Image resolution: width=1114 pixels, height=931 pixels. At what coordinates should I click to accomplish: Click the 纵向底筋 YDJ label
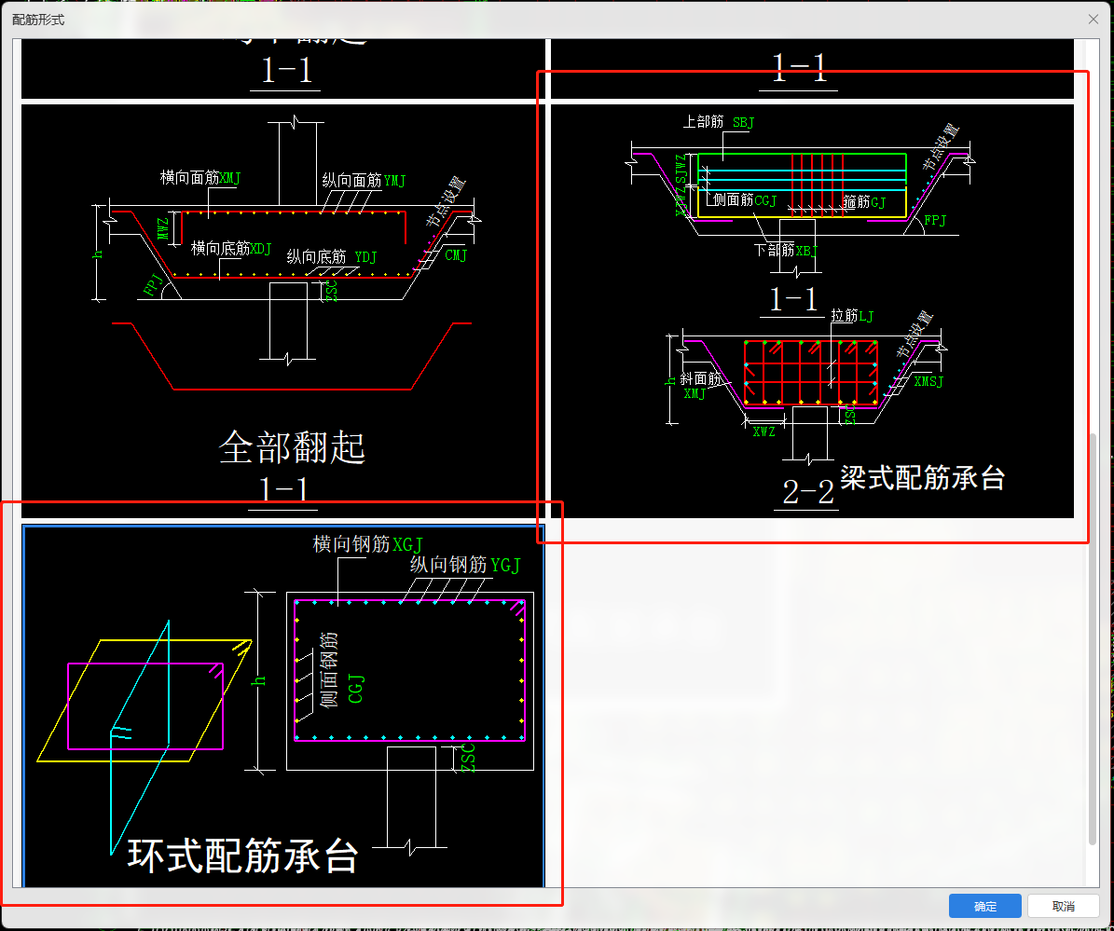(332, 256)
